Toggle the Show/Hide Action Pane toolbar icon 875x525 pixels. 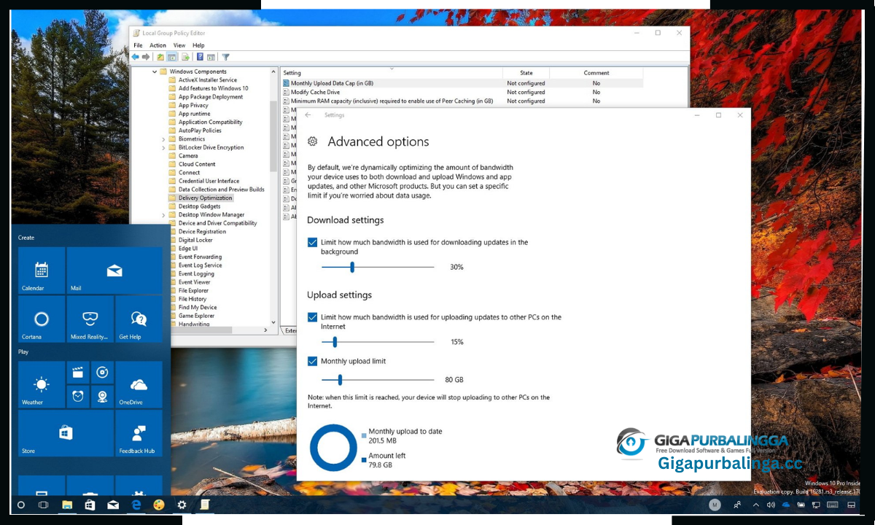211,57
